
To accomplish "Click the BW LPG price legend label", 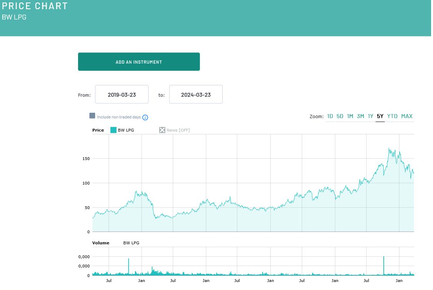I will point(126,130).
